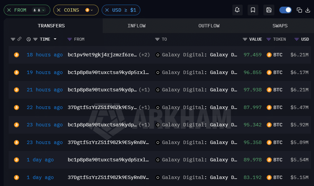Click the value 87.997
This screenshot has width=314, height=186.
[253, 108]
